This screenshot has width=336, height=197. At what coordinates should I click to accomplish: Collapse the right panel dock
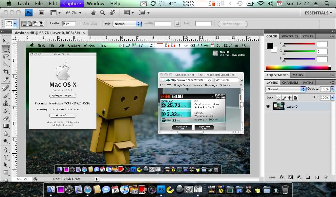tap(333, 31)
